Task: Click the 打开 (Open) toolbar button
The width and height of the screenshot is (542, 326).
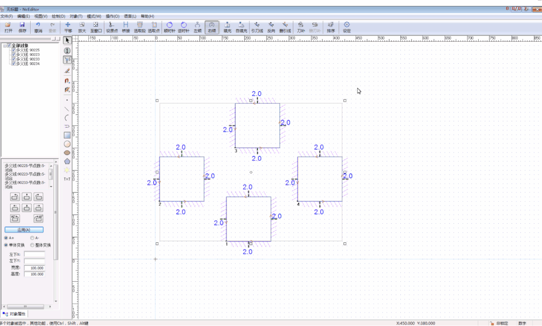Action: coord(9,27)
